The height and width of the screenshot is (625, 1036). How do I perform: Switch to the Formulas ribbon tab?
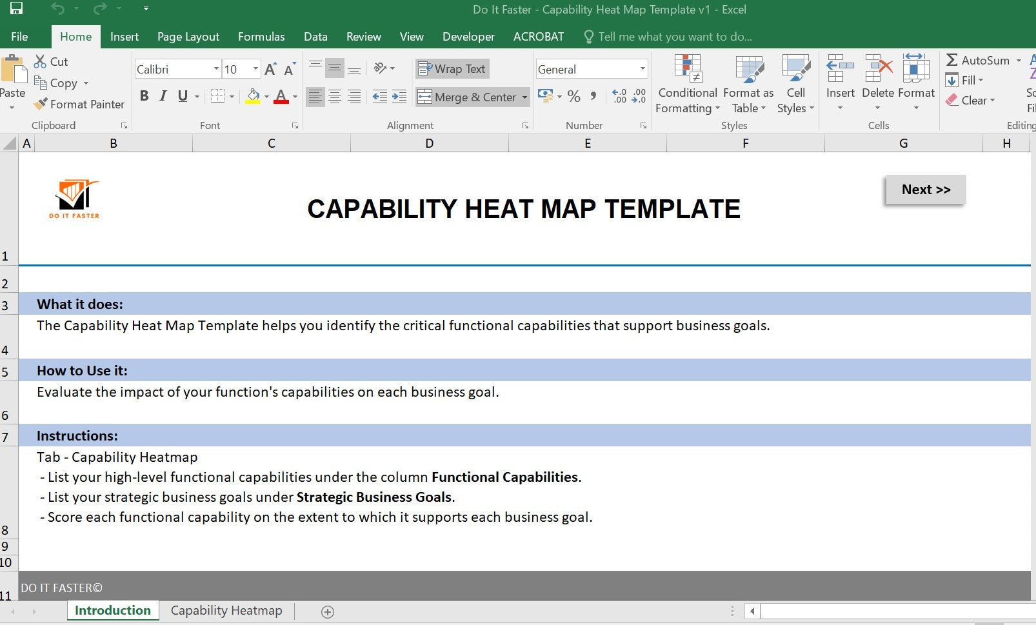coord(261,37)
